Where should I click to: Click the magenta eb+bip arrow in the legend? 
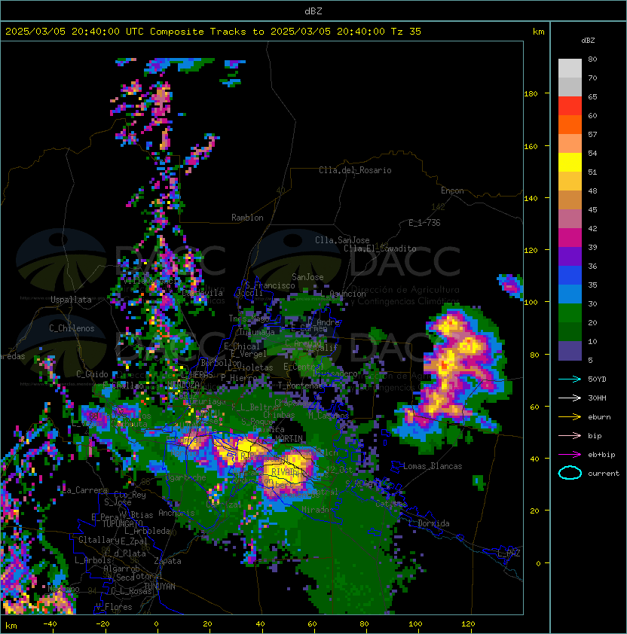click(570, 455)
